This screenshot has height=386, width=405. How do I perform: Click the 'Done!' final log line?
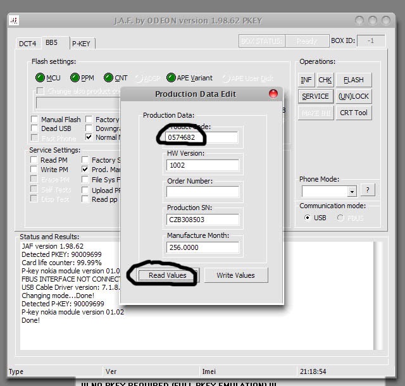point(31,320)
